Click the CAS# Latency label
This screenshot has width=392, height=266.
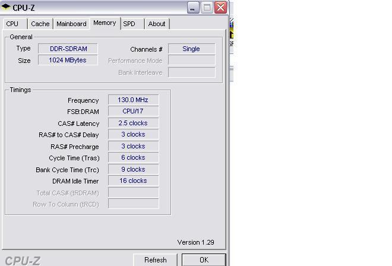pos(78,123)
